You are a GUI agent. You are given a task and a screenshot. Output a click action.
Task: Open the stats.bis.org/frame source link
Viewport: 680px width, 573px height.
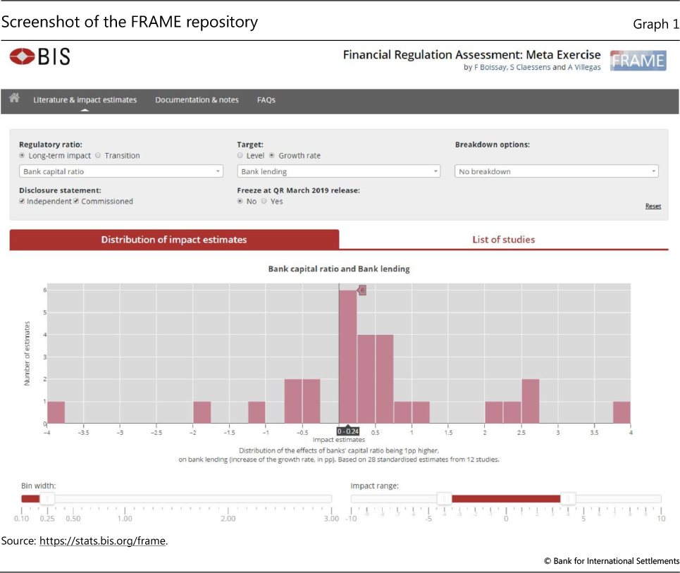(x=102, y=541)
